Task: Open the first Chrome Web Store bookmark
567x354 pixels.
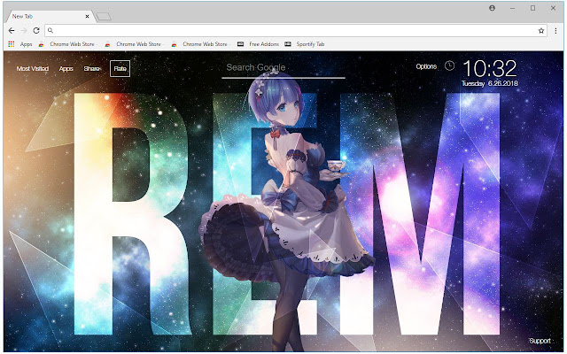Action: coord(67,44)
